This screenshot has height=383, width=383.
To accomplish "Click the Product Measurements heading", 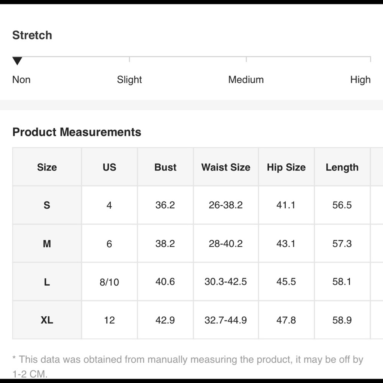I will [x=77, y=132].
